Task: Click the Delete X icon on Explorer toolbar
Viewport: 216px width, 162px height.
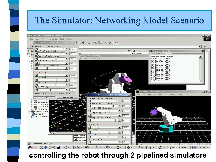Action: pyautogui.click(x=105, y=43)
